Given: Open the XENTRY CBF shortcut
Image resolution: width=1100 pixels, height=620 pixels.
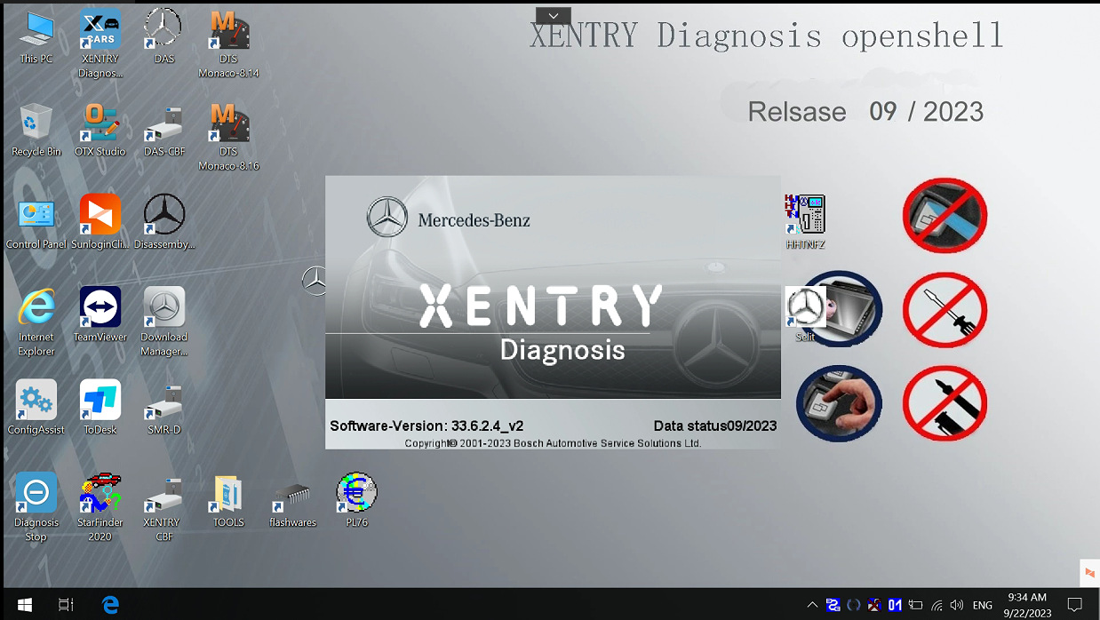Looking at the screenshot, I should click(x=163, y=494).
